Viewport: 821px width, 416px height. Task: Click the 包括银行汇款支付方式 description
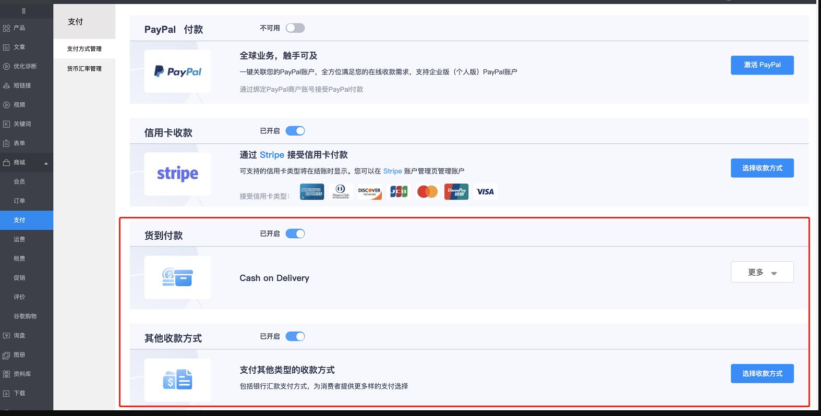pos(324,386)
